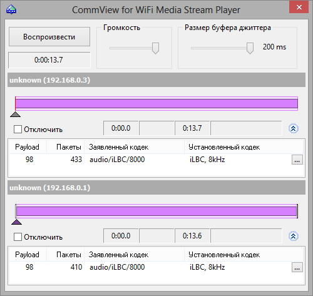Open codec options button in 433-packet row

pos(297,160)
